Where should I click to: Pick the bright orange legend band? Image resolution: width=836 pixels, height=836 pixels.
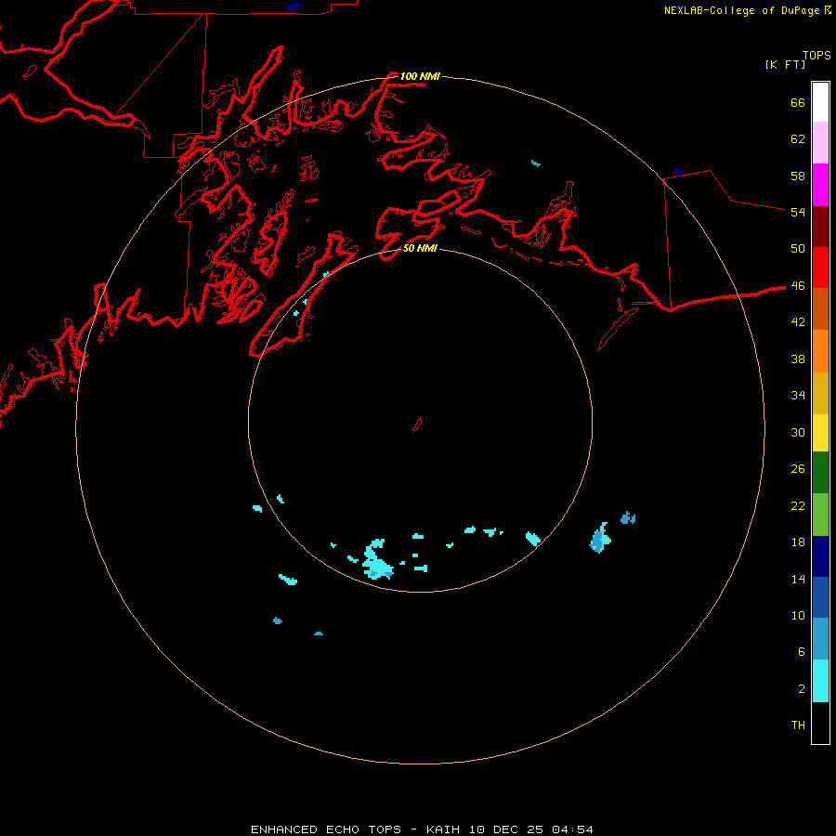pyautogui.click(x=820, y=351)
